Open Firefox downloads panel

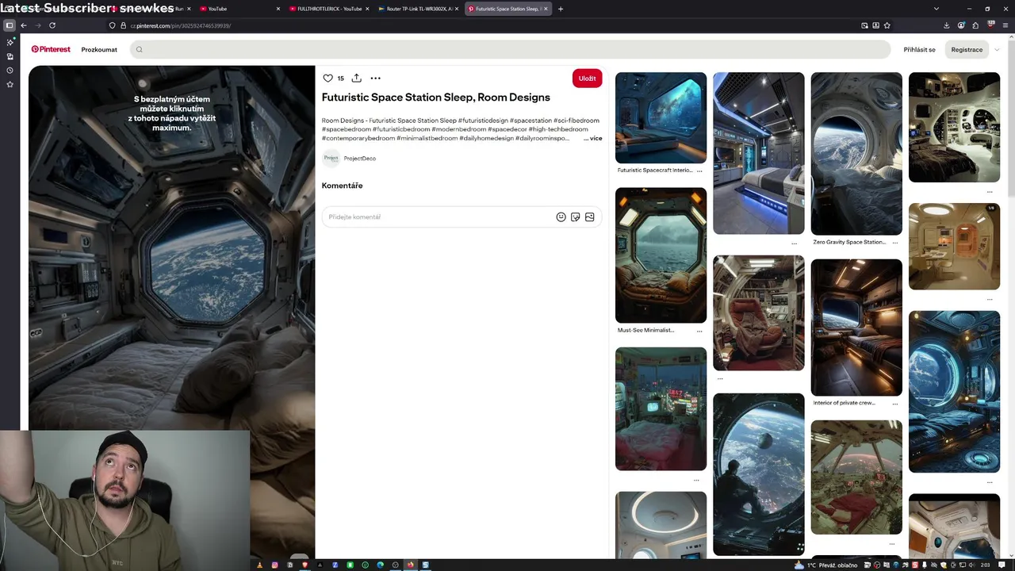(947, 25)
